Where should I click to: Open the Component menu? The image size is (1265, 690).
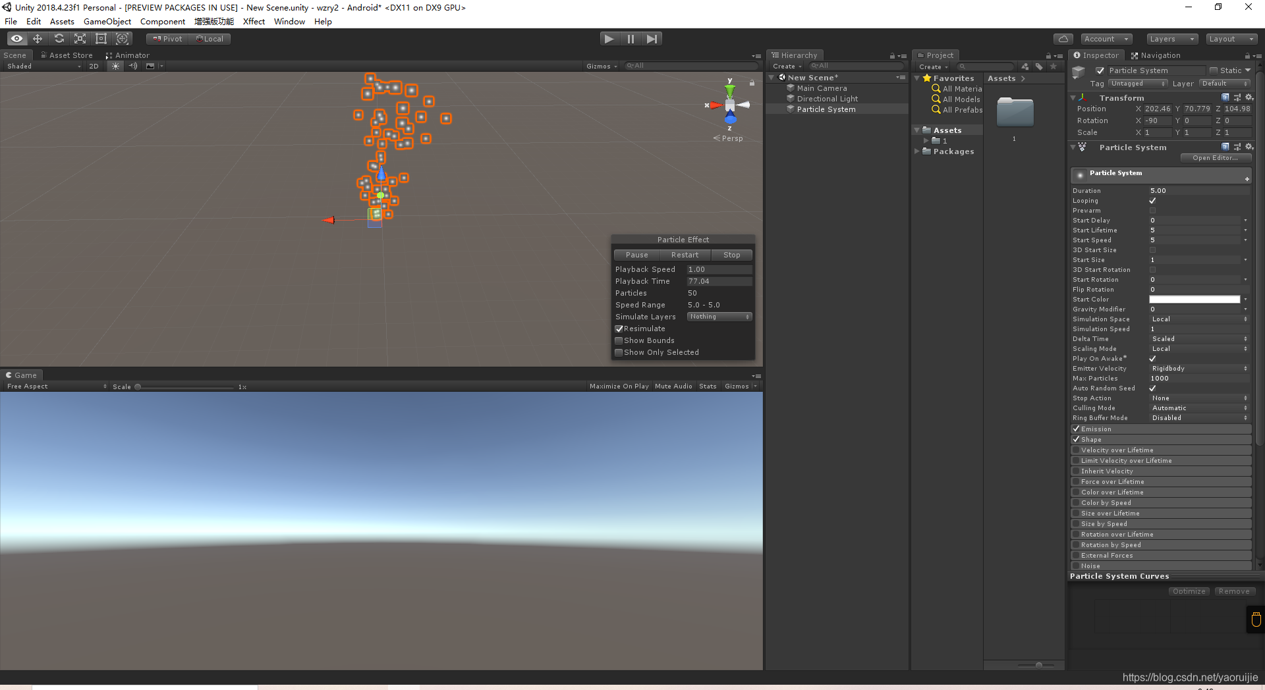click(163, 22)
